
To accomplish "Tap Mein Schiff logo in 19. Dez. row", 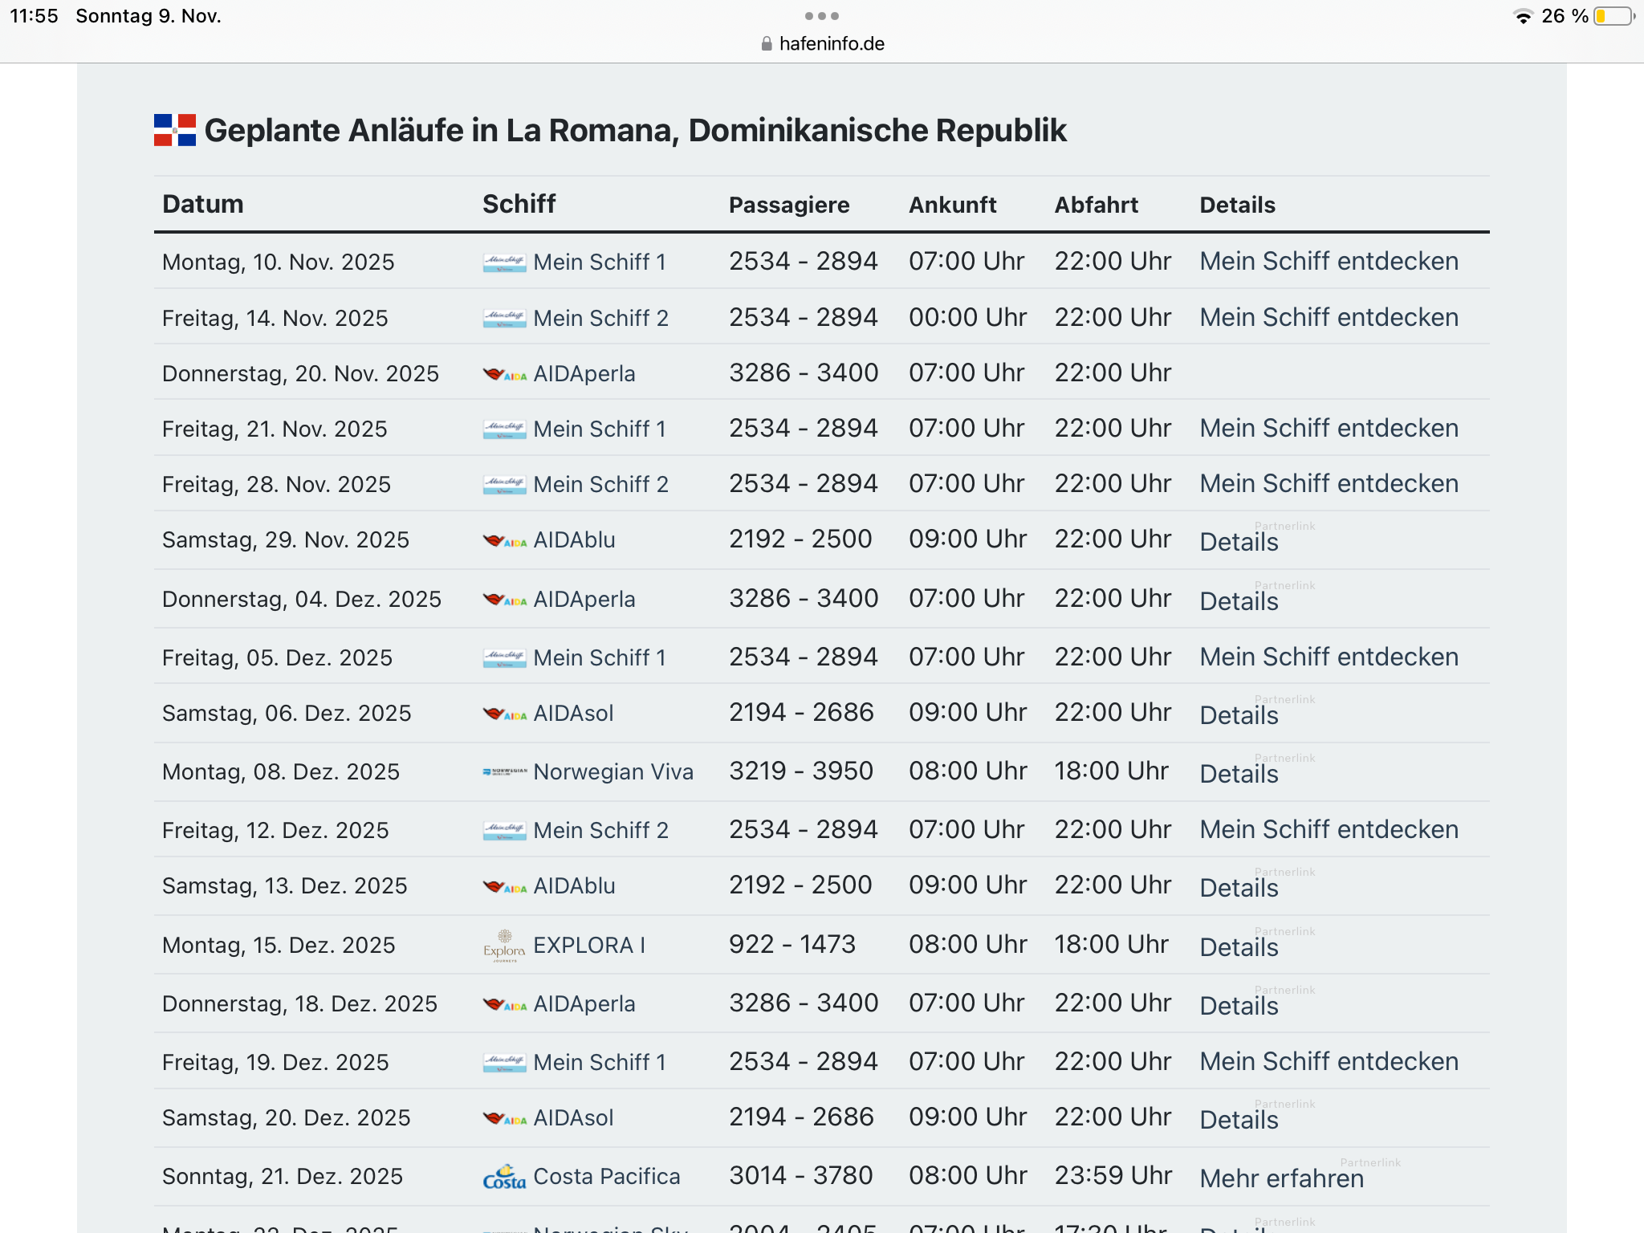I will [x=505, y=1063].
